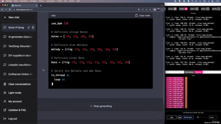Click the external link icon beside Updates & FAQ
The height and width of the screenshot is (124, 221).
pyautogui.click(x=5, y=110)
